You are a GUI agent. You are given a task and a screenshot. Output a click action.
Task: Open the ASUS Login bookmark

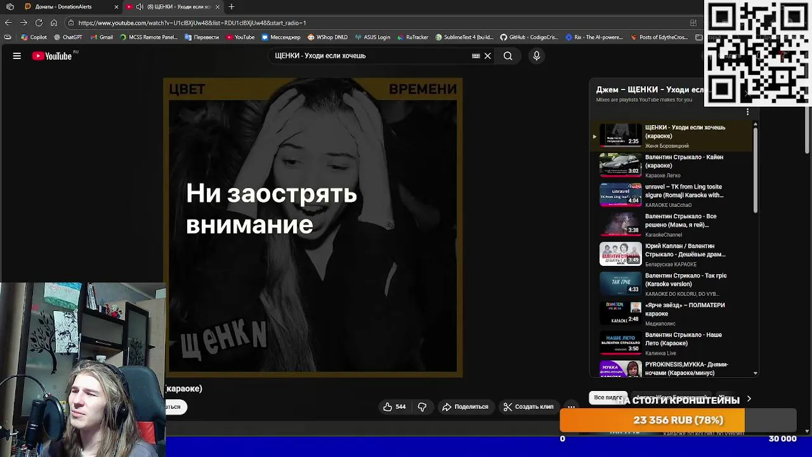(372, 37)
